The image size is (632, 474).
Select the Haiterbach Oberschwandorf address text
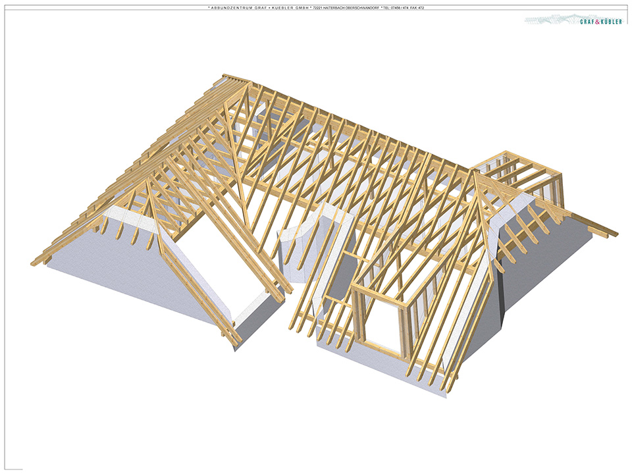click(348, 8)
